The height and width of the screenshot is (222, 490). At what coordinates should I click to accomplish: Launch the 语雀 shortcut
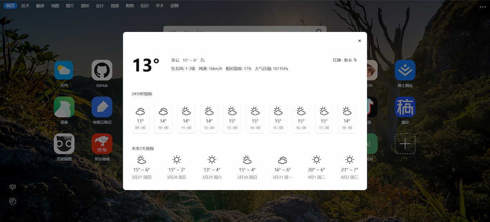click(64, 107)
